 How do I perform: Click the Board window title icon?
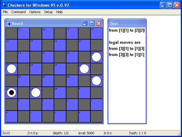pos(8,23)
